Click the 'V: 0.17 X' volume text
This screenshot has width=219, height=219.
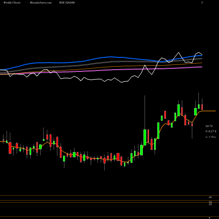click(x=211, y=131)
